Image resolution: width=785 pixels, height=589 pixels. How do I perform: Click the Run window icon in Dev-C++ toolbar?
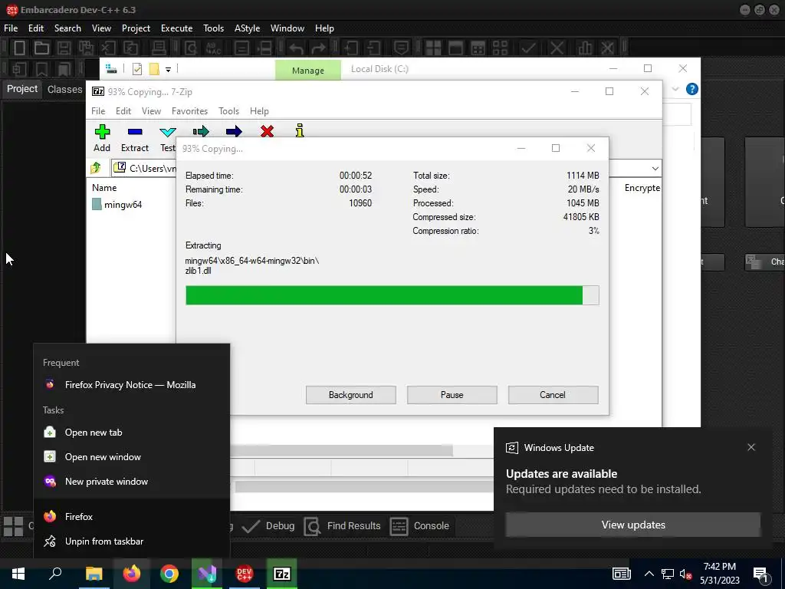[455, 48]
